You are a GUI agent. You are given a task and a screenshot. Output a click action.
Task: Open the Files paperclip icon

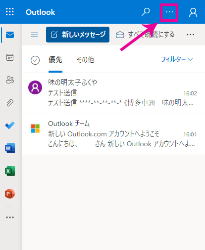click(x=10, y=103)
